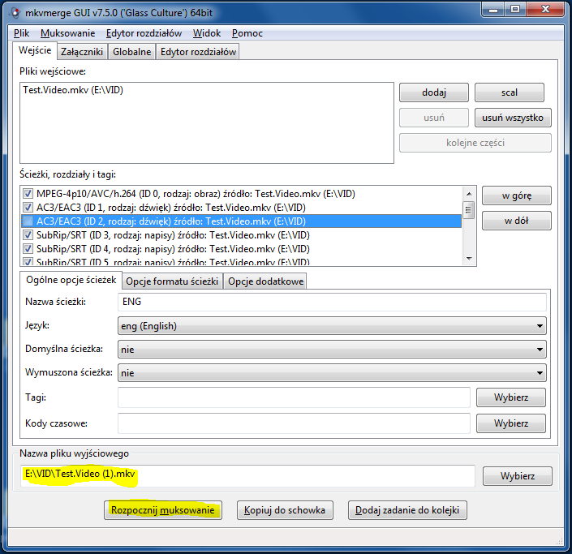
Task: Click Dodaj zadanie do kolejki button
Action: point(407,510)
